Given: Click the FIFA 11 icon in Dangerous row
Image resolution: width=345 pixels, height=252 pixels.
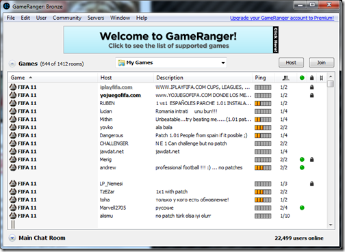Looking at the screenshot, I should (13, 135).
